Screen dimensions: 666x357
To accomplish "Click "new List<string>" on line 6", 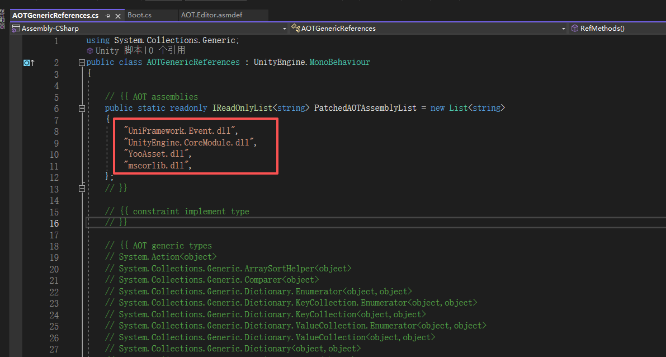I will 467,108.
